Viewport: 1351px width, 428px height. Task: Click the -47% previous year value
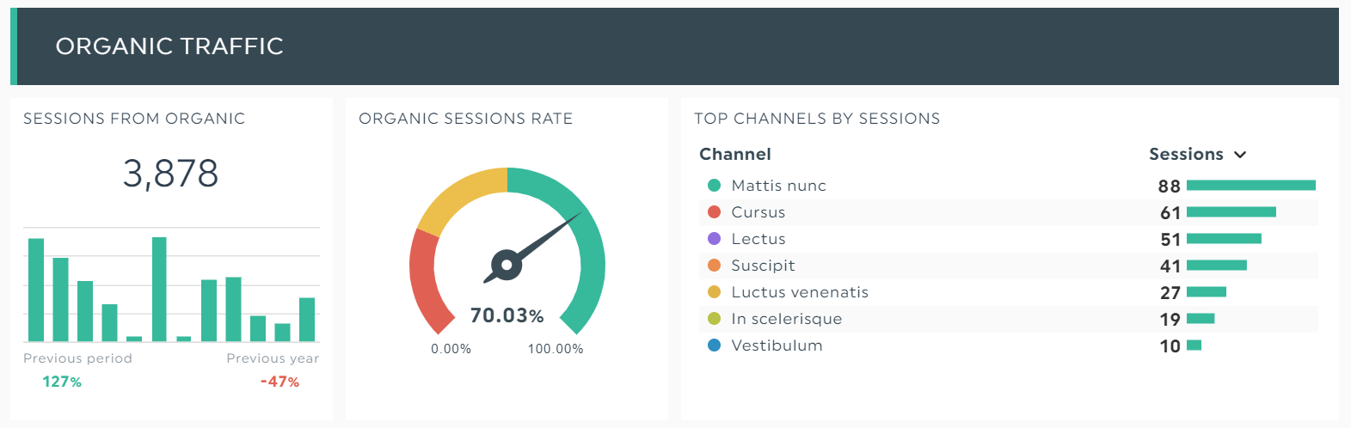click(x=279, y=382)
